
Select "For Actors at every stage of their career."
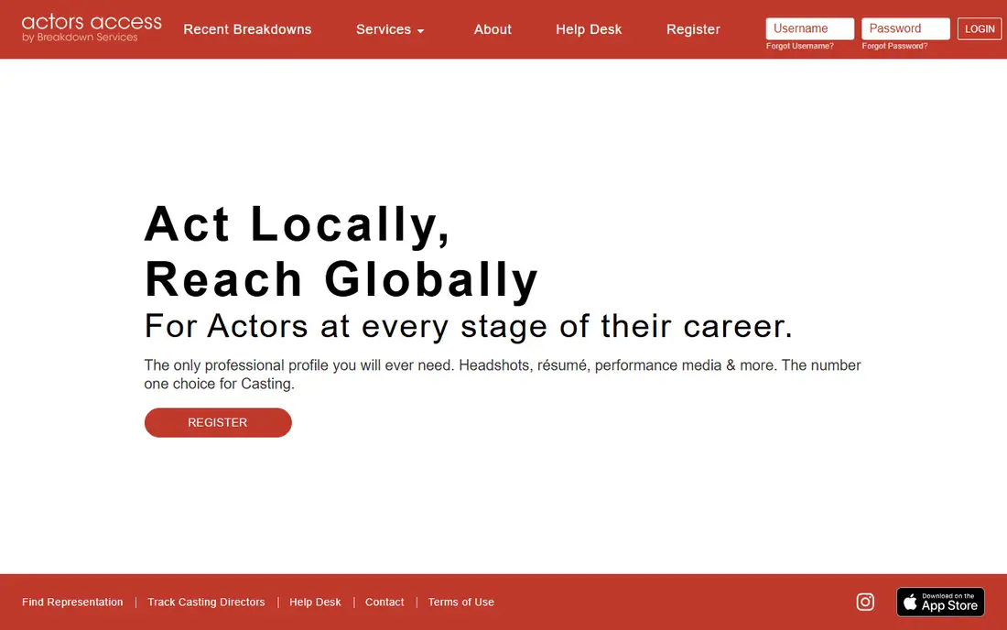click(468, 326)
